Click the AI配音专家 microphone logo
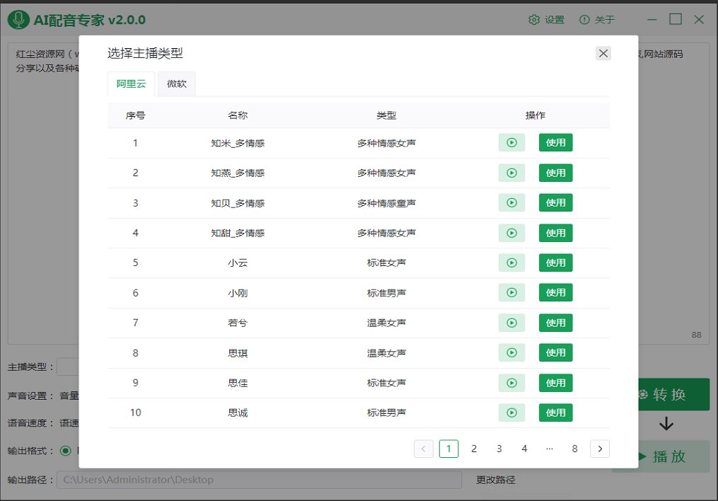This screenshot has width=718, height=501. [19, 19]
